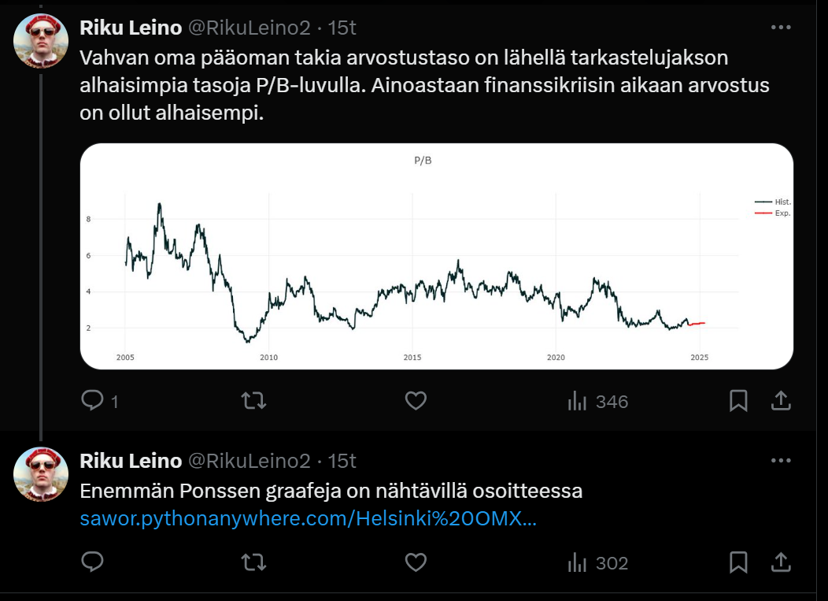828x601 pixels.
Task: Share the second tweet
Action: pos(781,562)
